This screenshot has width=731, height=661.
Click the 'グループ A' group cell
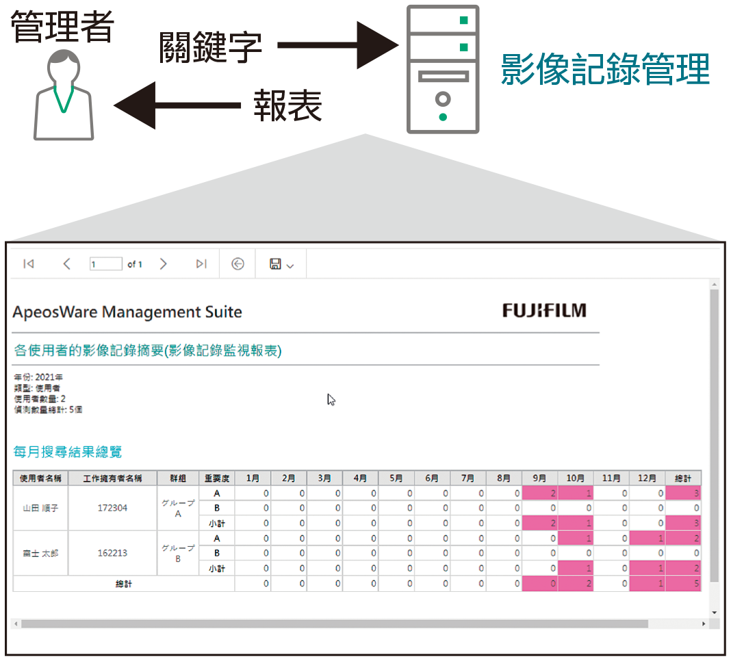178,508
